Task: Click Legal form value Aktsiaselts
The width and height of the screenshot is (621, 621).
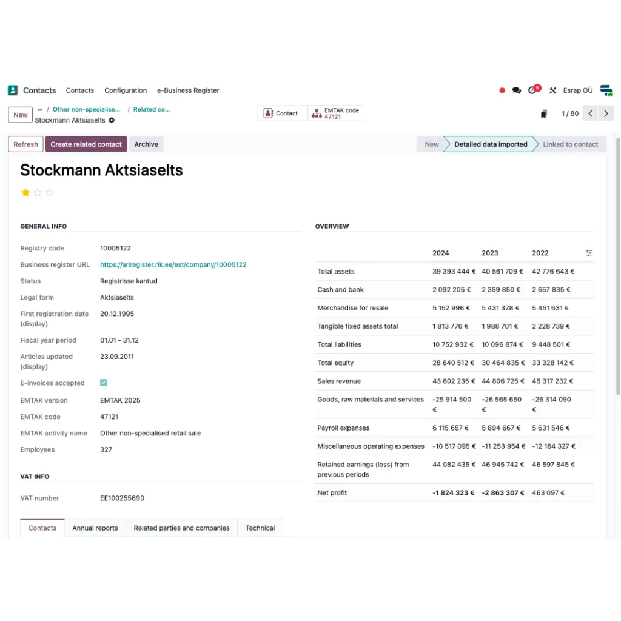Action: [117, 297]
